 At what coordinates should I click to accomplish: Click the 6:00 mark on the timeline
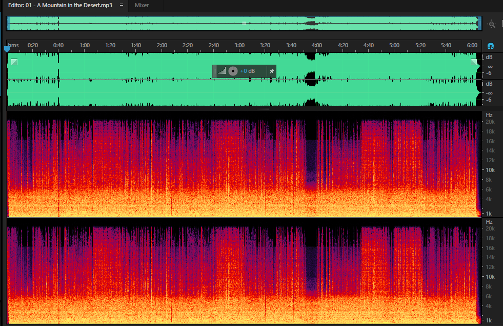coord(472,45)
